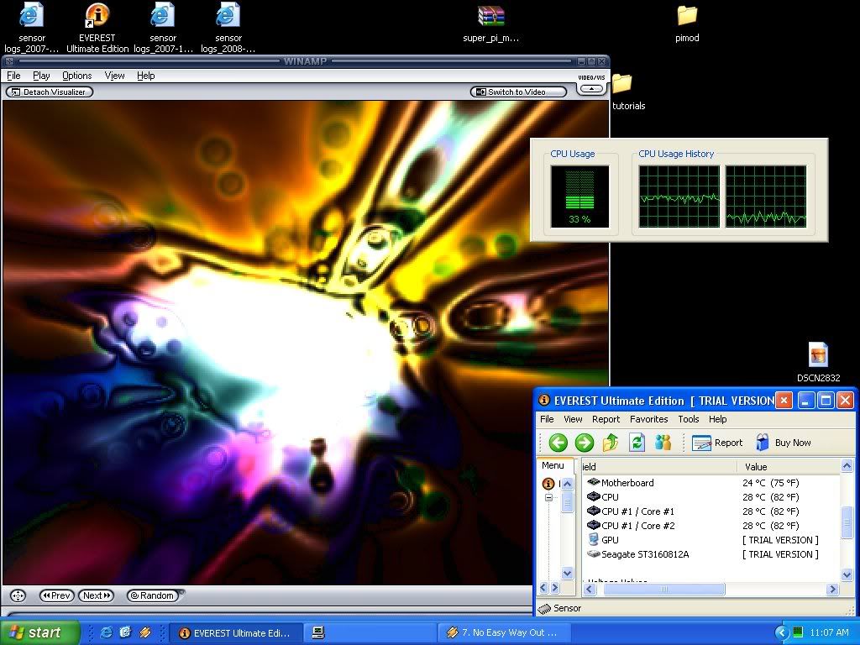Open the Winamp File menu

coord(13,76)
